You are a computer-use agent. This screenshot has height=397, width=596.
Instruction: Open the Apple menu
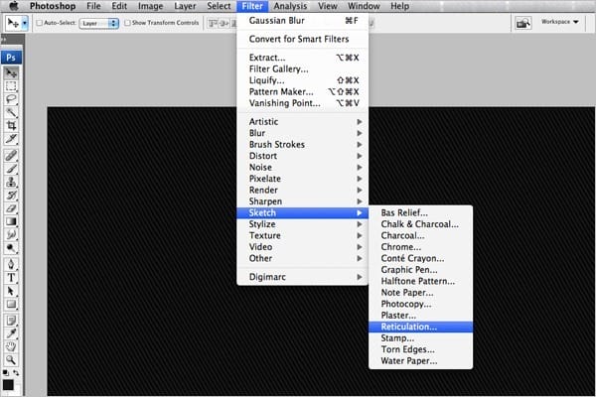14,6
